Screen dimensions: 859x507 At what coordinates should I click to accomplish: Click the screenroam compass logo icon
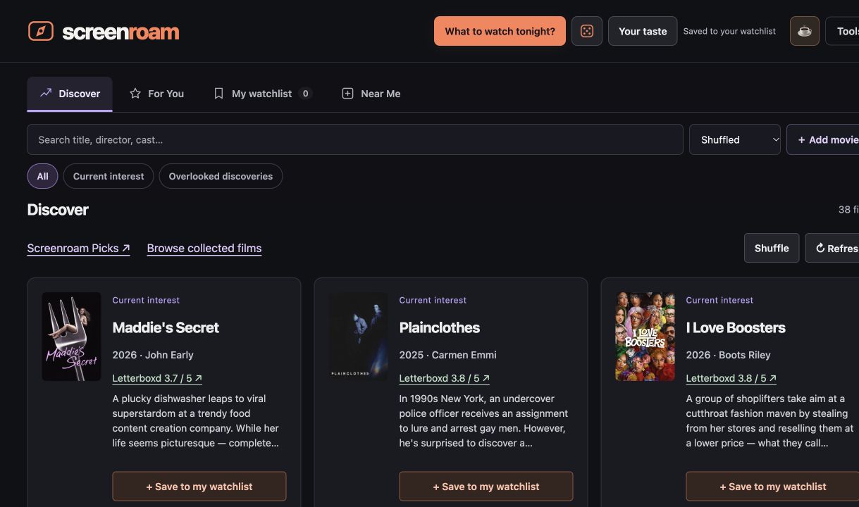(41, 31)
